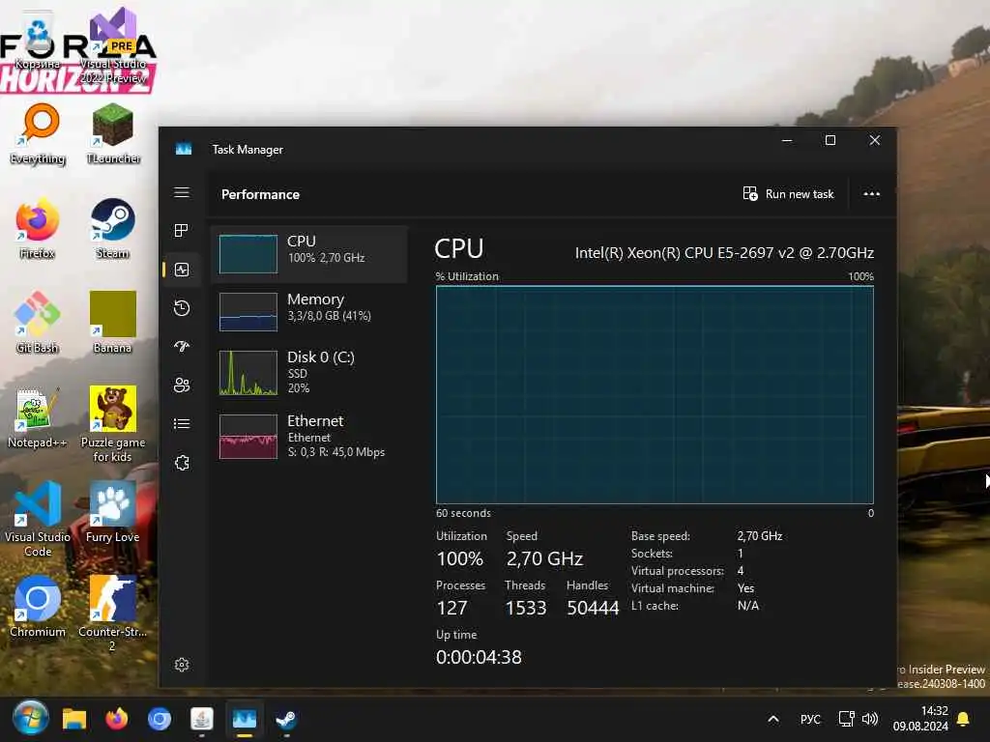Select the Git Bash desktop icon
This screenshot has width=990, height=742.
point(38,323)
